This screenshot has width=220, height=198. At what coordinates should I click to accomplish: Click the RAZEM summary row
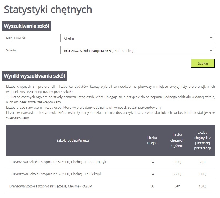(x=51, y=186)
